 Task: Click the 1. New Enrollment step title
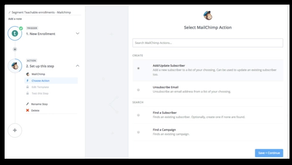(41, 34)
